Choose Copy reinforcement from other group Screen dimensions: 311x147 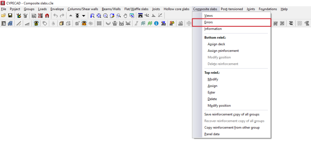231,128
